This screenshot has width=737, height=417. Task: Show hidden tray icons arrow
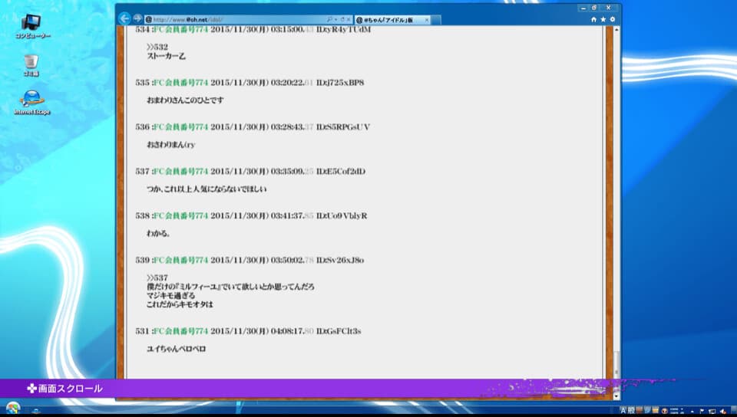click(692, 411)
